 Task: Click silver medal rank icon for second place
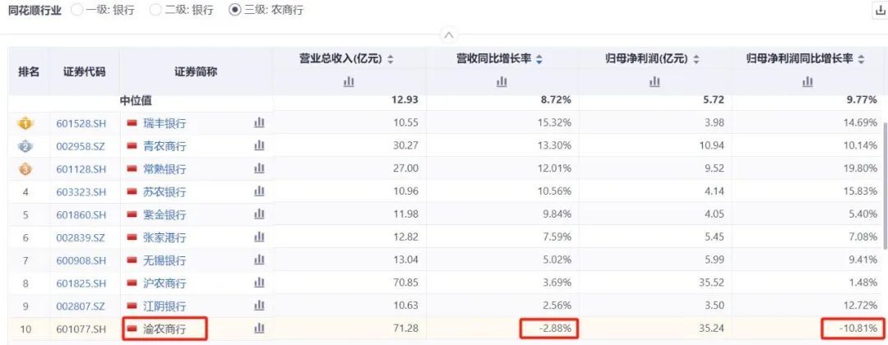pos(25,146)
